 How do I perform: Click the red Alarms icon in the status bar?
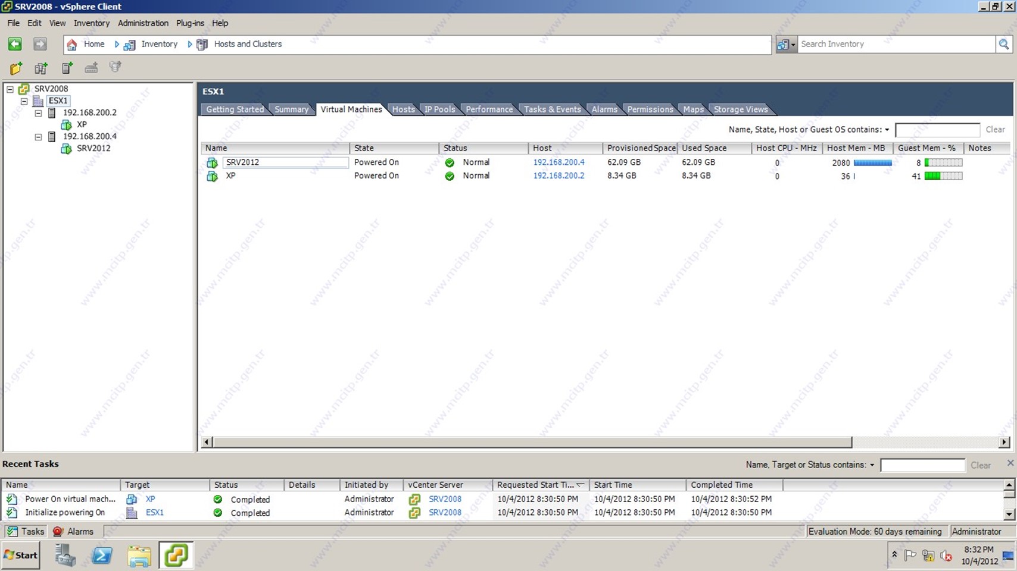tap(58, 531)
